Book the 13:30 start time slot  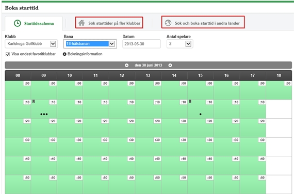click(x=148, y=147)
